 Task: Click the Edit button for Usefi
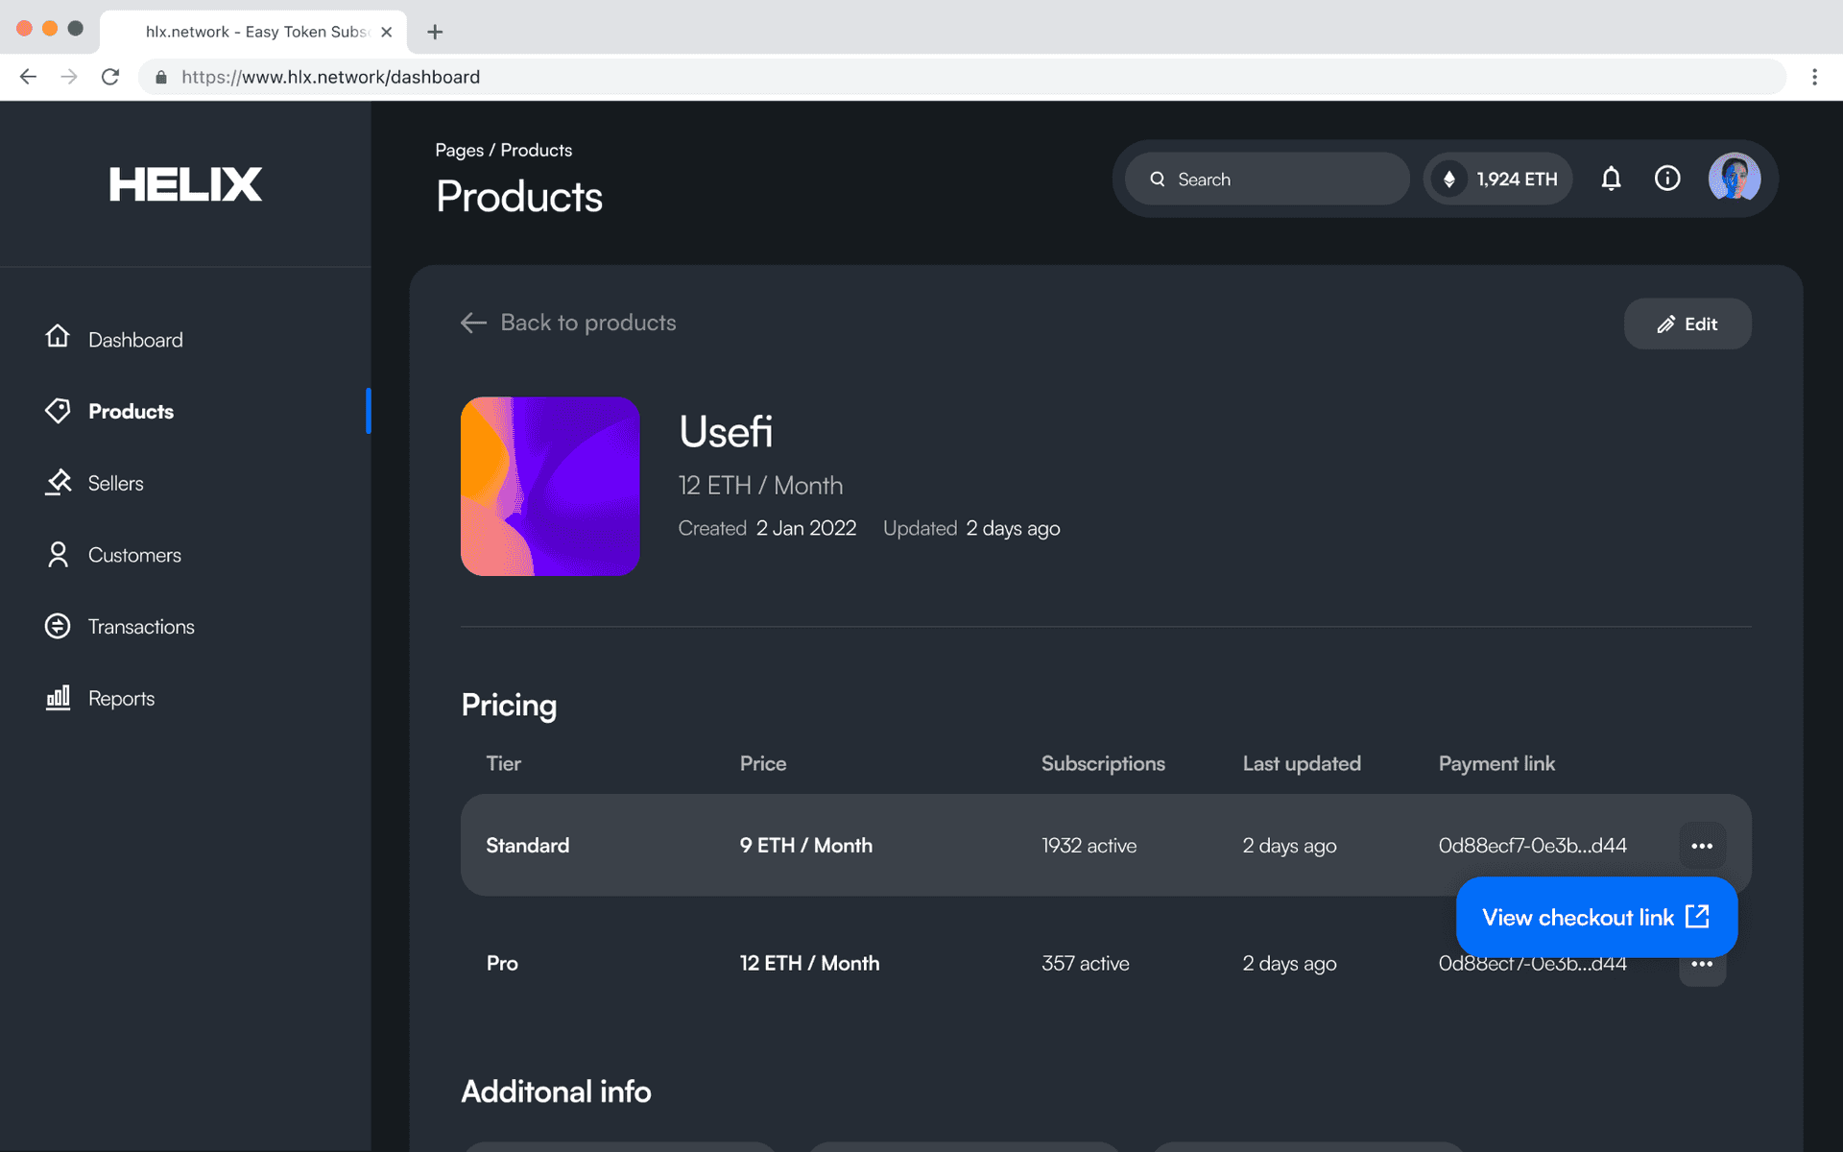(x=1687, y=324)
